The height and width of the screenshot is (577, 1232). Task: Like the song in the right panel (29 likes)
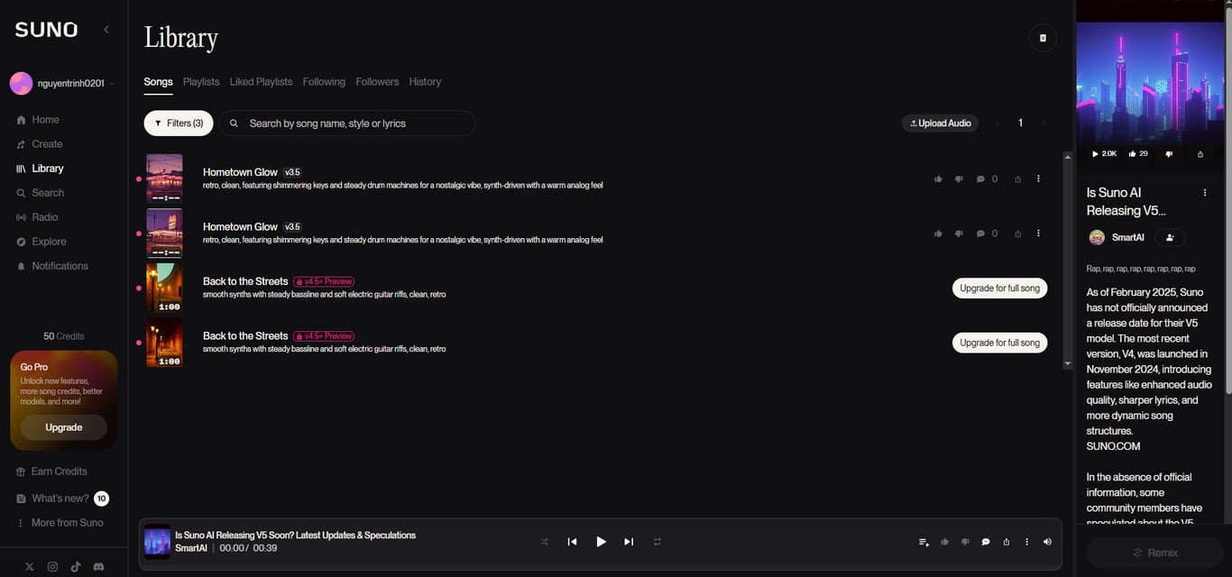pyautogui.click(x=1138, y=154)
